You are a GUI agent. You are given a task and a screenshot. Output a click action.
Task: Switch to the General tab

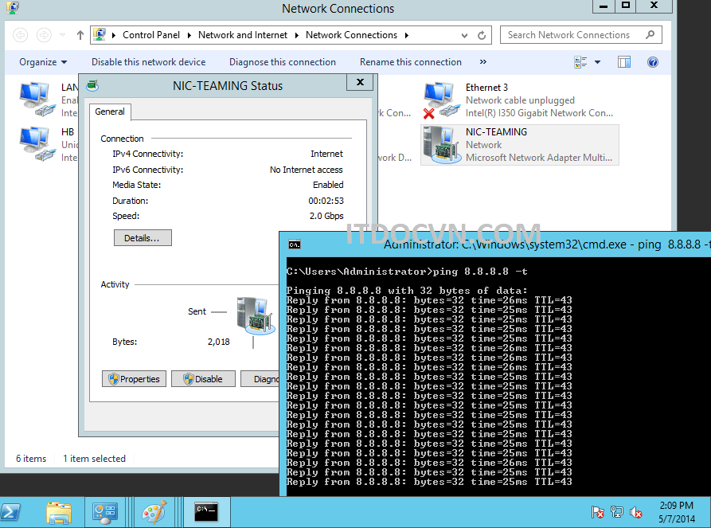[x=110, y=111]
